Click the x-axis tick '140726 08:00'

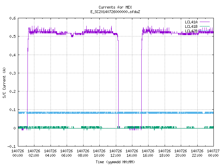[x=83, y=153]
